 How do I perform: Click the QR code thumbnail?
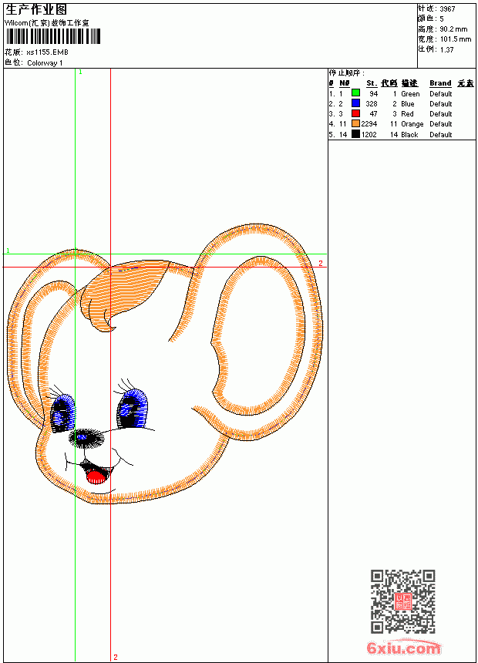click(x=403, y=601)
